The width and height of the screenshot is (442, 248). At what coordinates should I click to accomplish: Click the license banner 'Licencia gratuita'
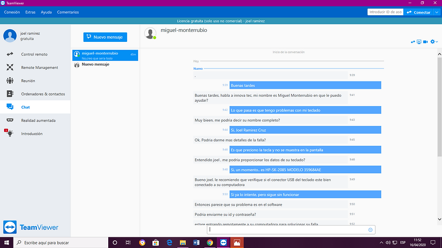click(x=221, y=21)
